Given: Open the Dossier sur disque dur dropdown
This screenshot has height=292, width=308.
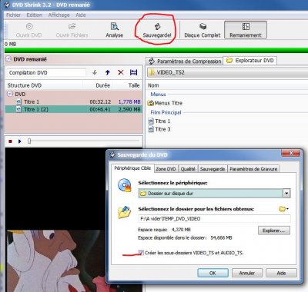Looking at the screenshot, I should click(x=286, y=193).
